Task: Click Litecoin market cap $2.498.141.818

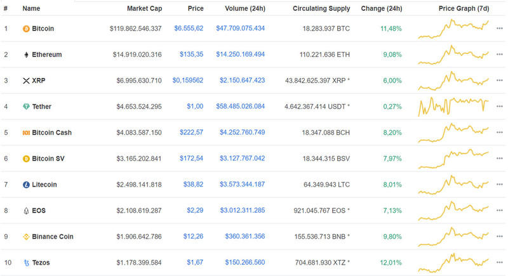Action: click(139, 185)
